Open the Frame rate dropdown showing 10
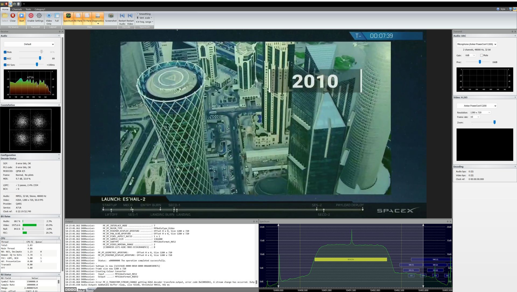The width and height of the screenshot is (517, 292). point(475,117)
